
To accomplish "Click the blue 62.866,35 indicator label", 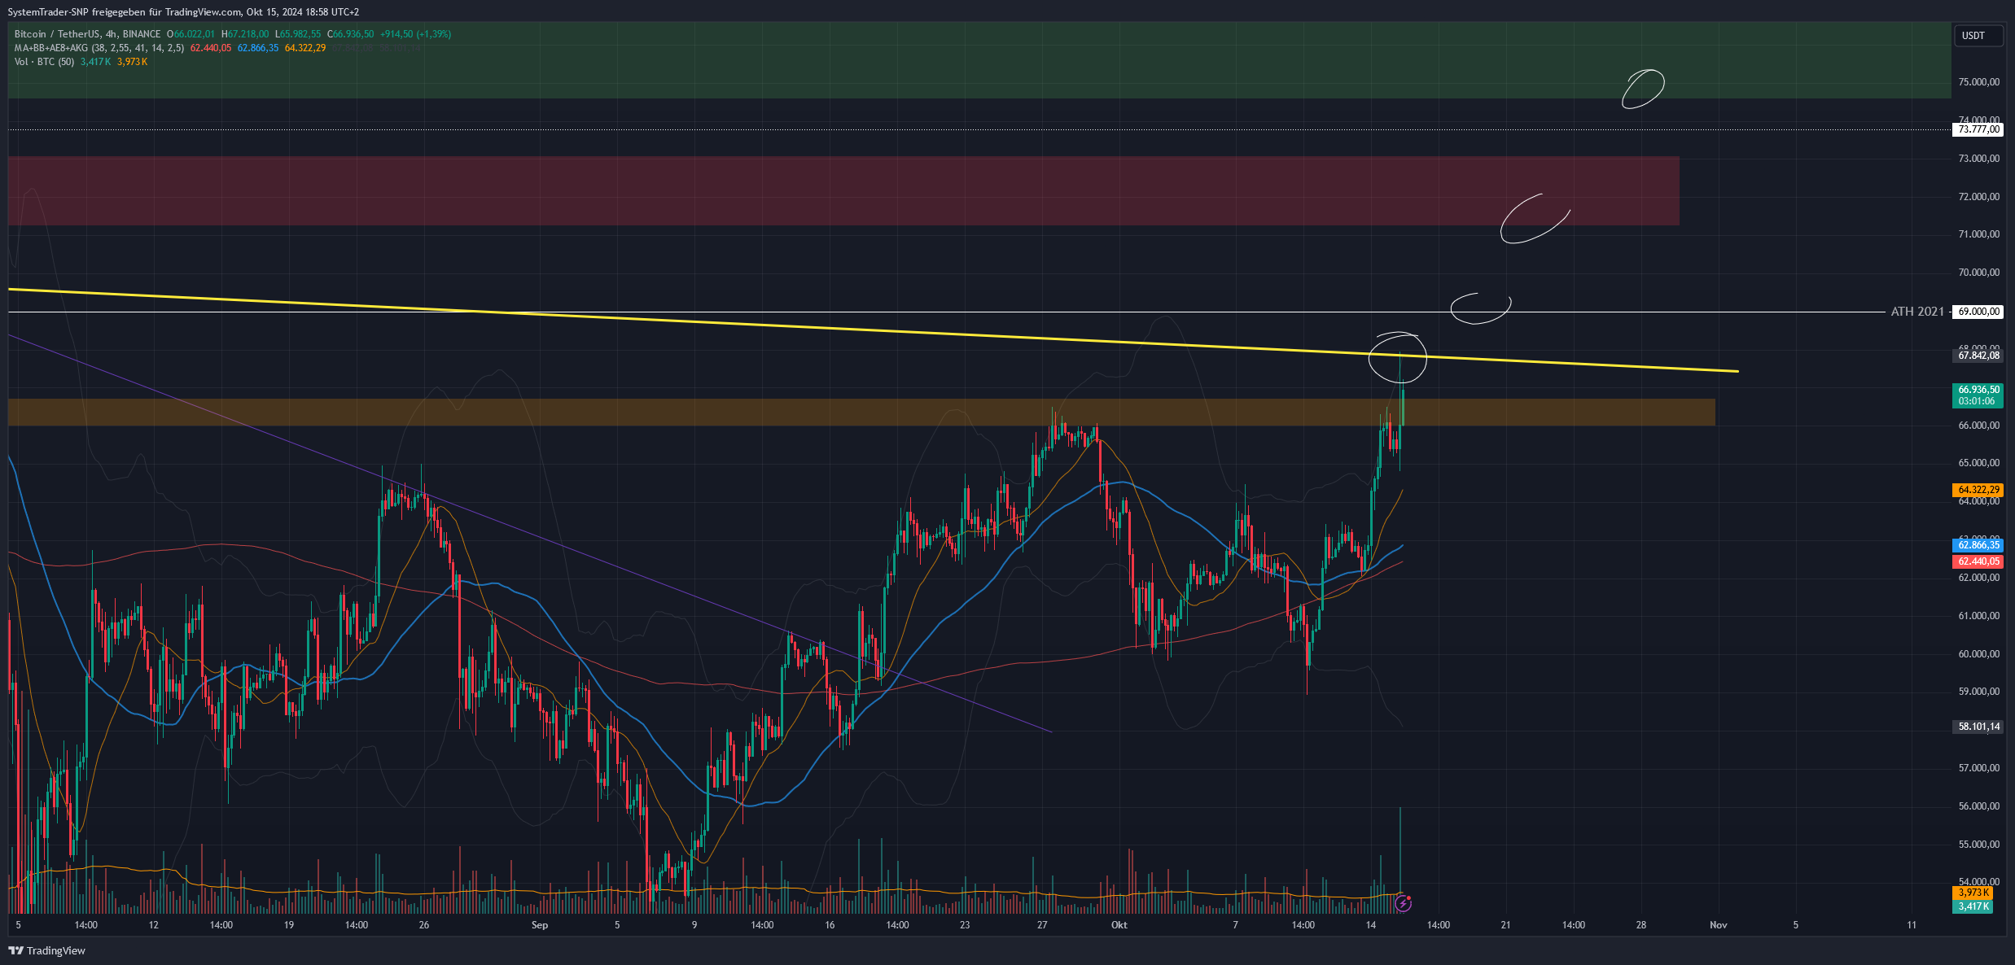I will coord(1978,545).
